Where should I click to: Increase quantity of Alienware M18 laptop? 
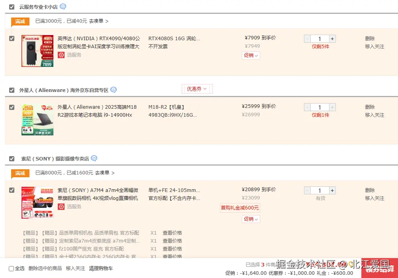[332, 107]
